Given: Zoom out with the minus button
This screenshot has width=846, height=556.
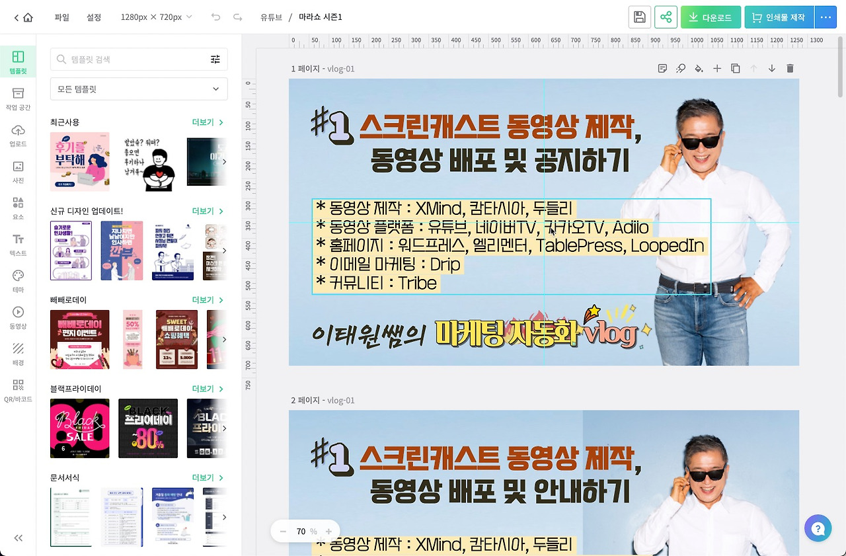Looking at the screenshot, I should point(283,532).
